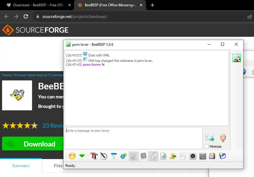Enable the Minimize checkbox
Screen dimensions: 254x177
[206, 146]
